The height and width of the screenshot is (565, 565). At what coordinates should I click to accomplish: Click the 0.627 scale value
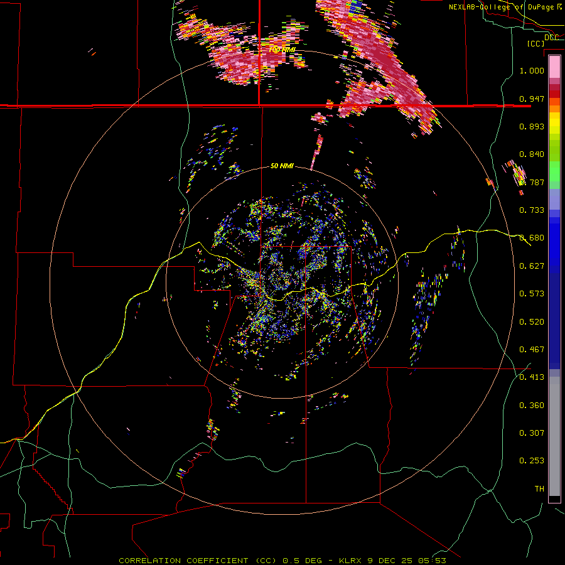point(532,266)
